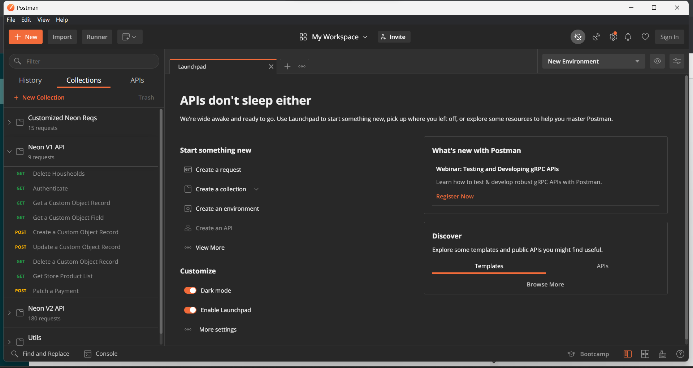693x368 pixels.
Task: Open the environment quick look eye icon
Action: [x=657, y=61]
